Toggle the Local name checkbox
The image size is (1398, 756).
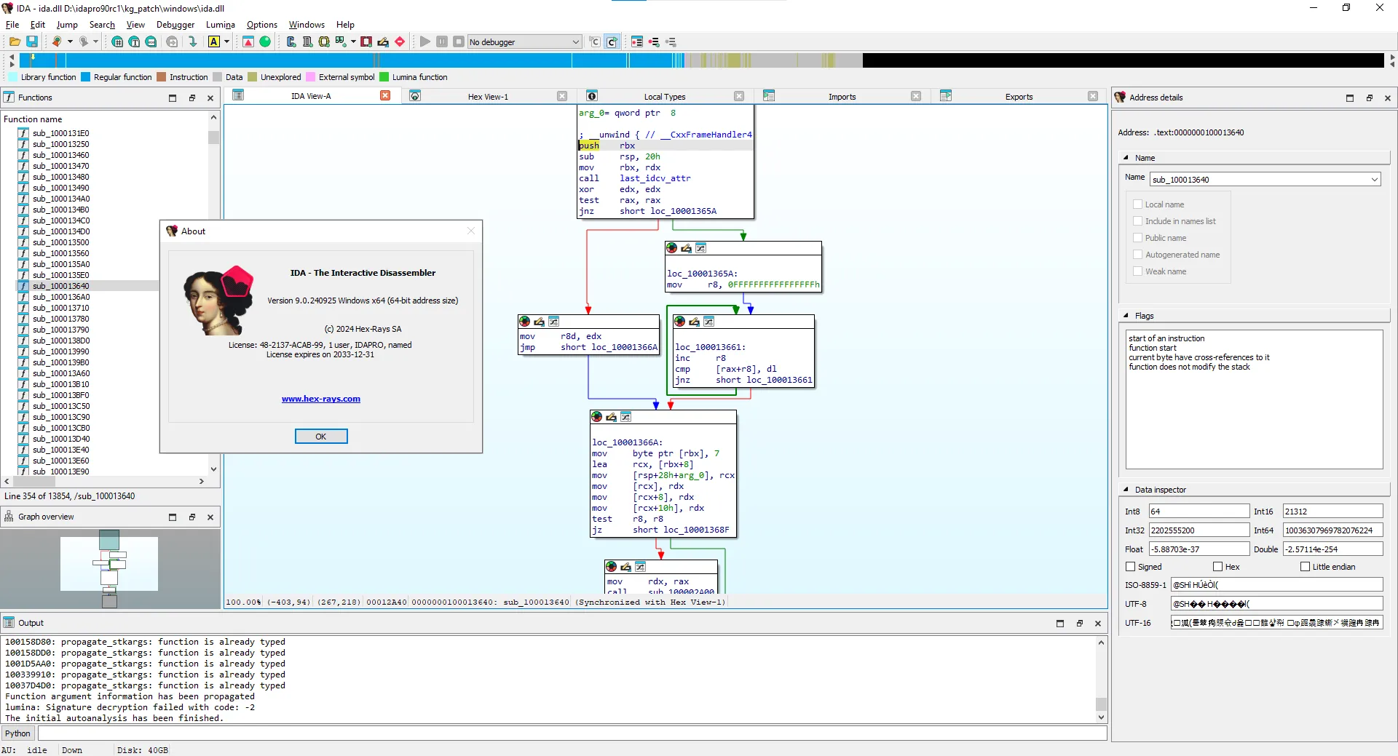pos(1137,204)
